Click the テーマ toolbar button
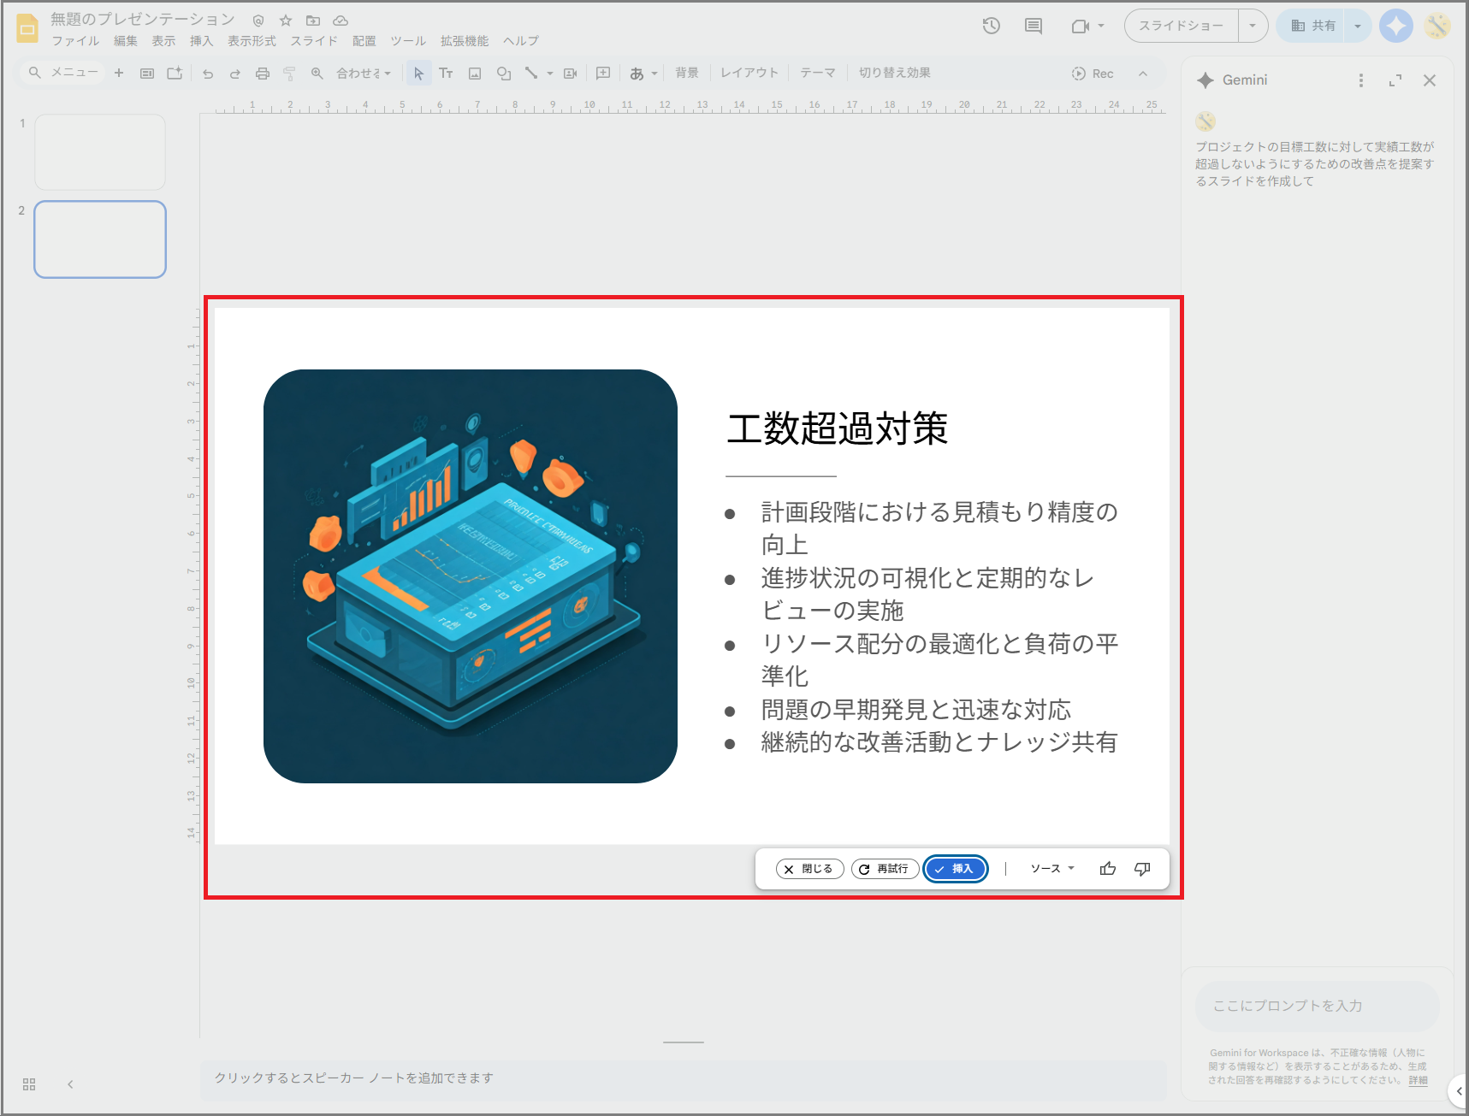The height and width of the screenshot is (1116, 1469). (818, 74)
